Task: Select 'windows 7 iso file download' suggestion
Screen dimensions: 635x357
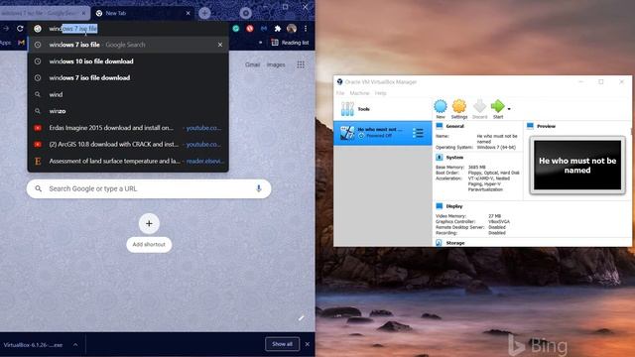Action: (x=128, y=77)
